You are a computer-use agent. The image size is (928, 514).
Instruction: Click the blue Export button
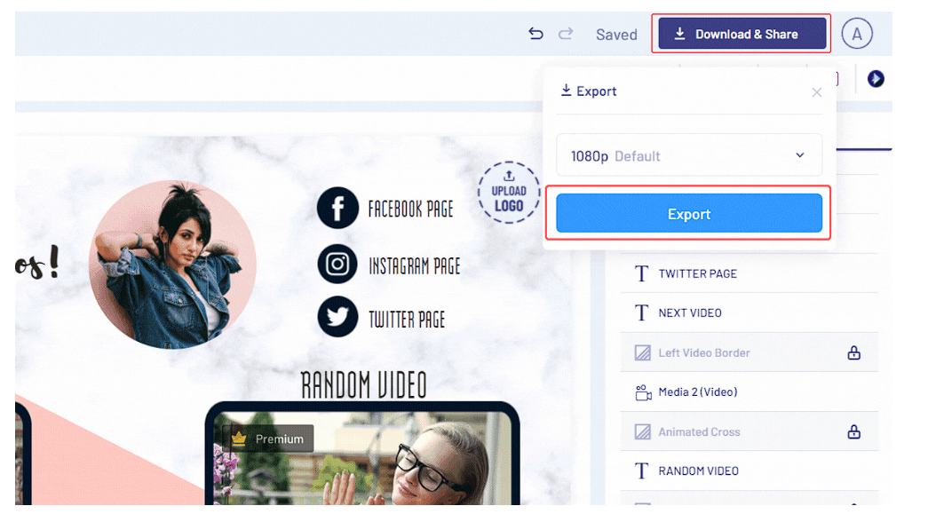pyautogui.click(x=689, y=213)
